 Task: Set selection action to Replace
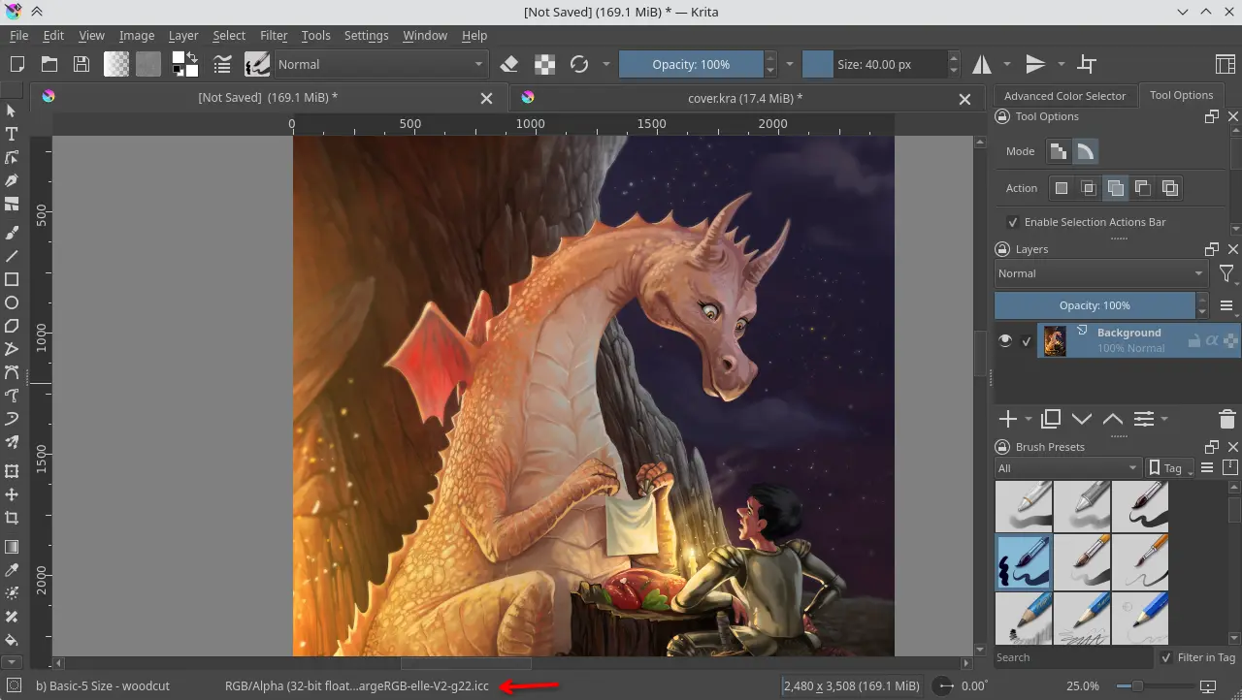1062,188
